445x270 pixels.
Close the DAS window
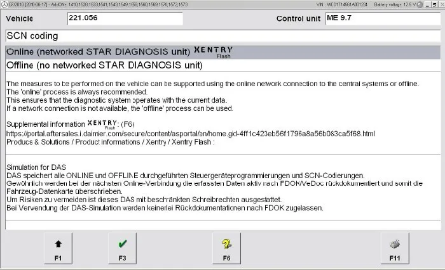click(x=441, y=5)
